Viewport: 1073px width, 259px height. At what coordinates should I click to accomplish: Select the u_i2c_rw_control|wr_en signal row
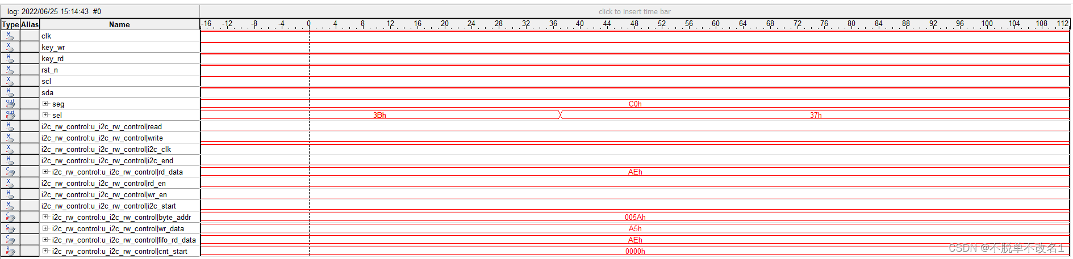point(104,194)
